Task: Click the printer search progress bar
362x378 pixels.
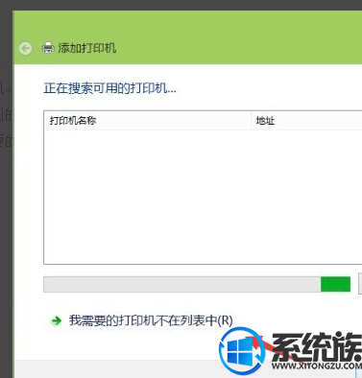Action: coord(197,284)
